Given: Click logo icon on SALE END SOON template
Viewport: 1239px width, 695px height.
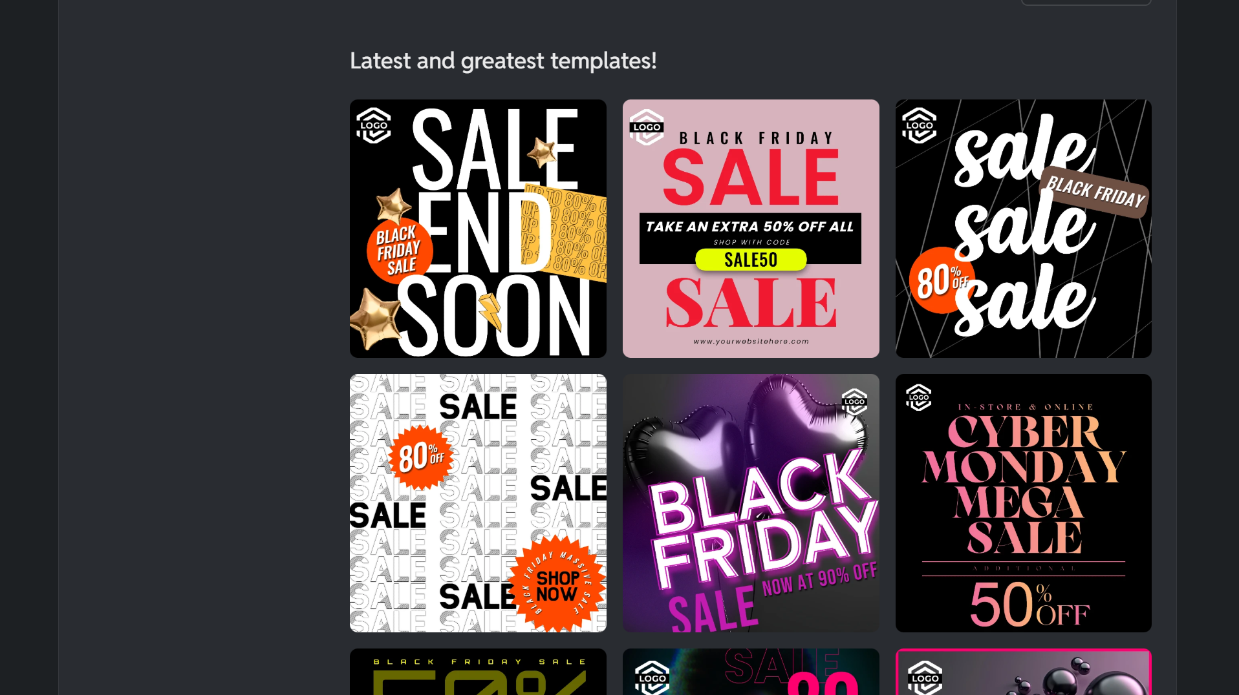Looking at the screenshot, I should click(374, 125).
